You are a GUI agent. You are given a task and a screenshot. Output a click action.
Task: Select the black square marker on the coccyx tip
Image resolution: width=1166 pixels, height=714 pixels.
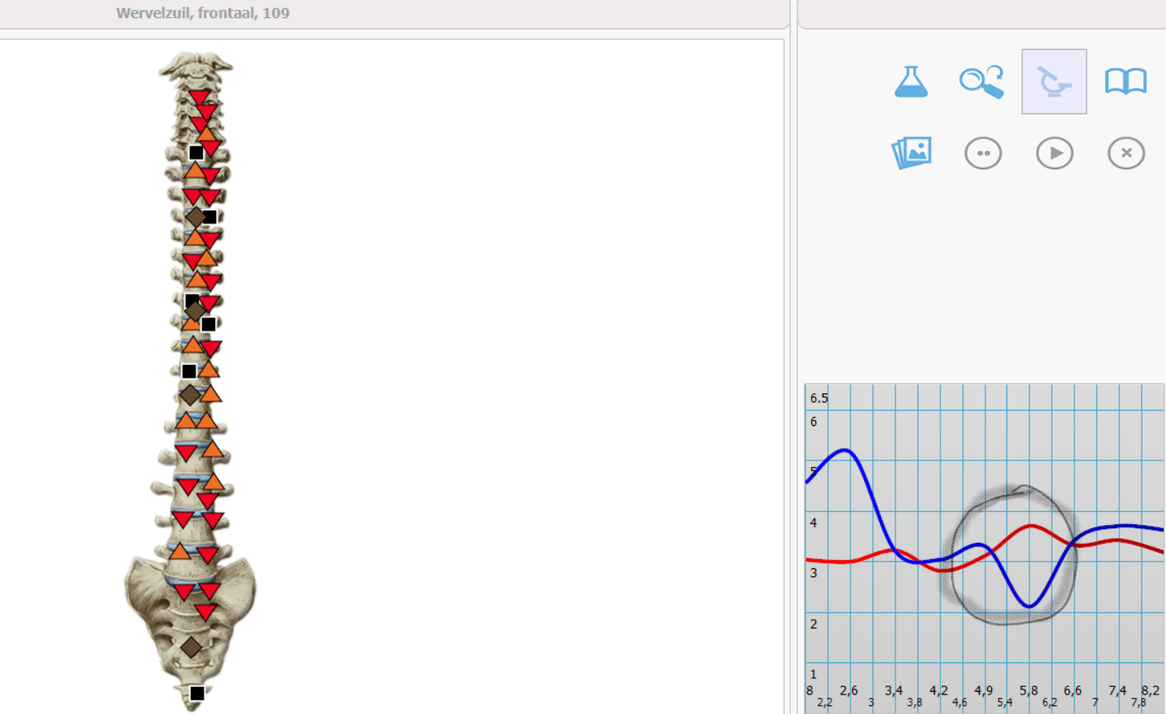point(197,694)
